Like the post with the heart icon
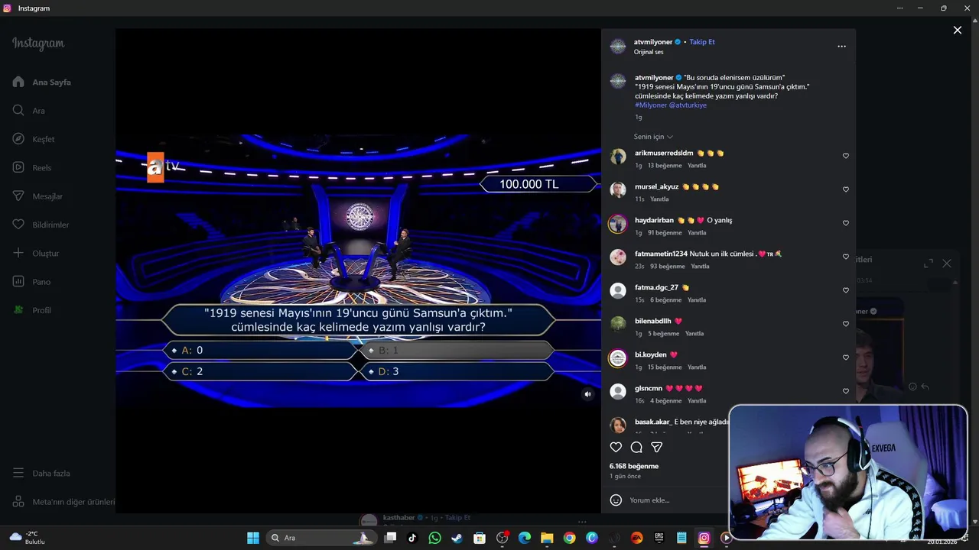Image resolution: width=979 pixels, height=550 pixels. [616, 447]
